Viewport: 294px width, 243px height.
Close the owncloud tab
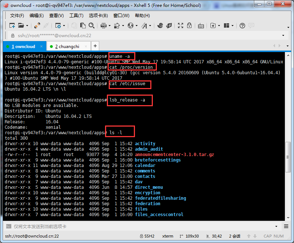(x=42, y=46)
